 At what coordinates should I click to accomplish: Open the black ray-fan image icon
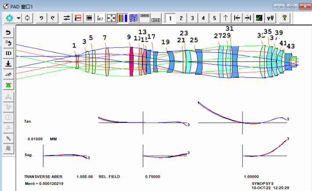[x=259, y=18]
